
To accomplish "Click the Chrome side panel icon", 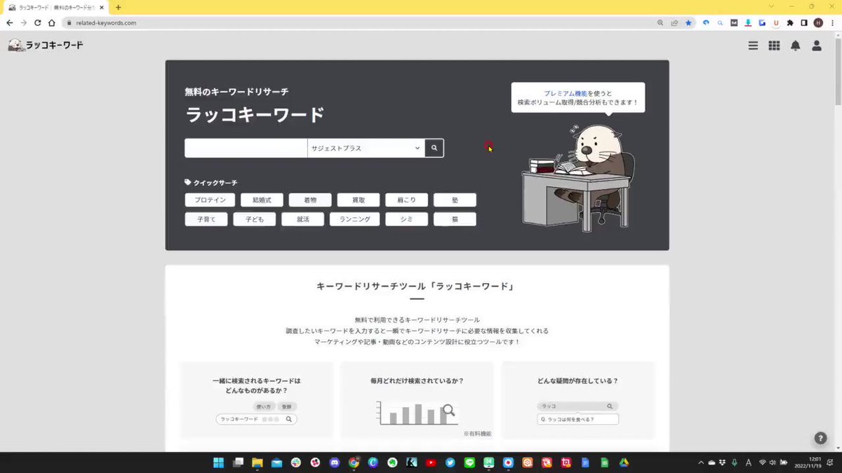I will click(x=804, y=22).
